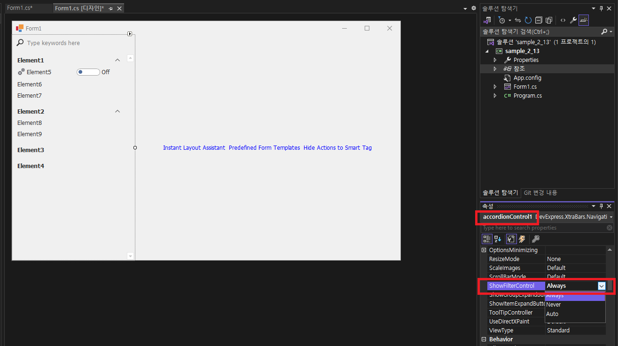Refresh Solution Explorer with circular arrow icon
Viewport: 618px width, 346px height.
528,20
